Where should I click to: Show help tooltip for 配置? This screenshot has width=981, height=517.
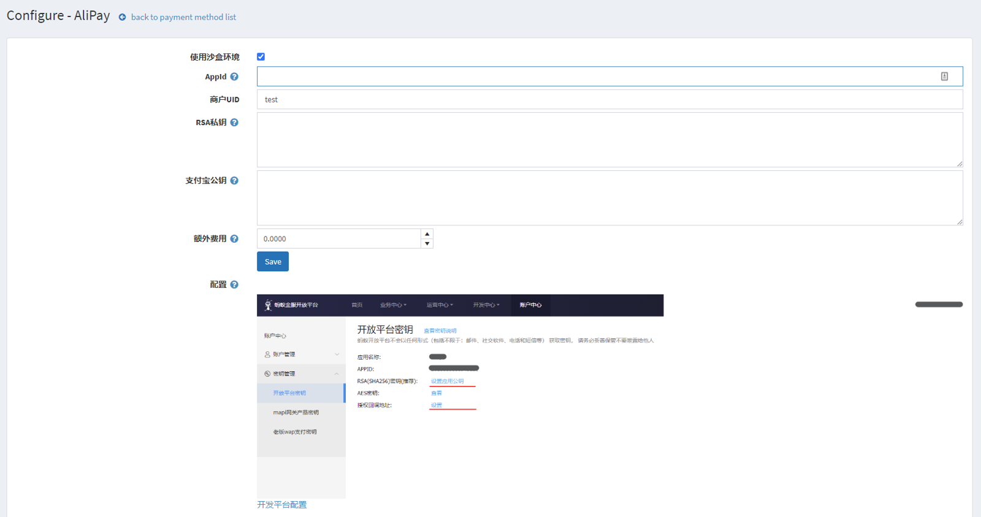click(234, 285)
